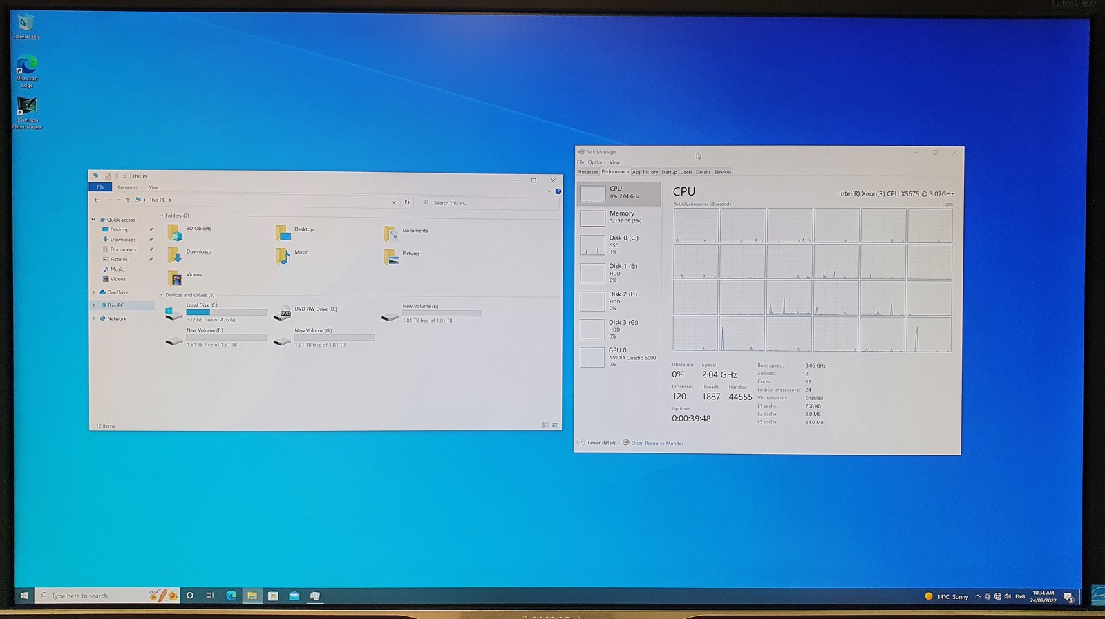Open the Computer ribbon tab

tap(127, 187)
